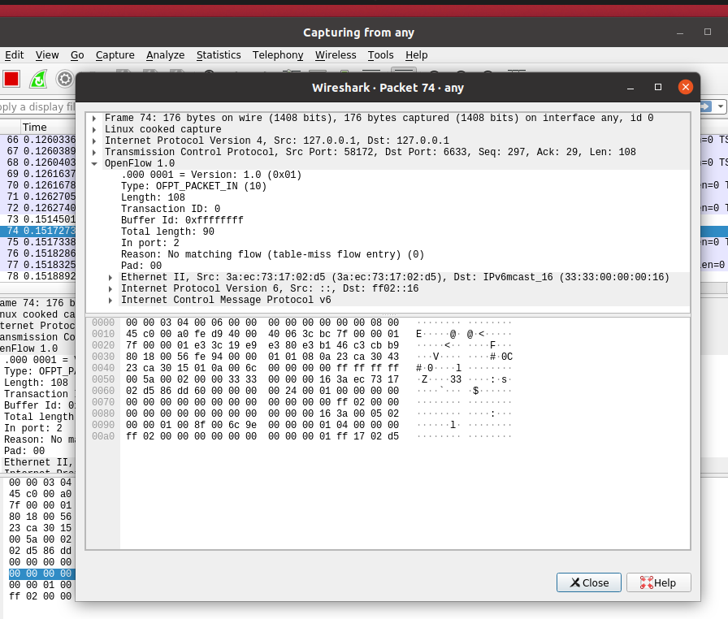Image resolution: width=728 pixels, height=619 pixels.
Task: Select the Transaction ID: 0 field
Action: (171, 209)
